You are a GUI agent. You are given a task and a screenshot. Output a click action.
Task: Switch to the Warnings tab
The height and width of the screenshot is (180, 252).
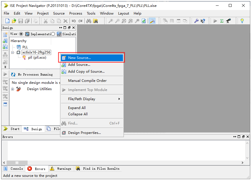tap(61, 169)
